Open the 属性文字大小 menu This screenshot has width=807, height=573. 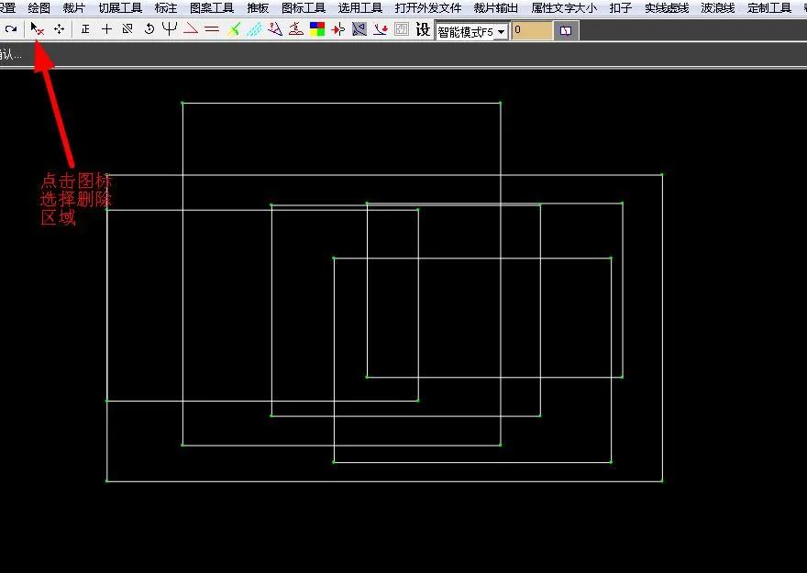click(x=564, y=7)
